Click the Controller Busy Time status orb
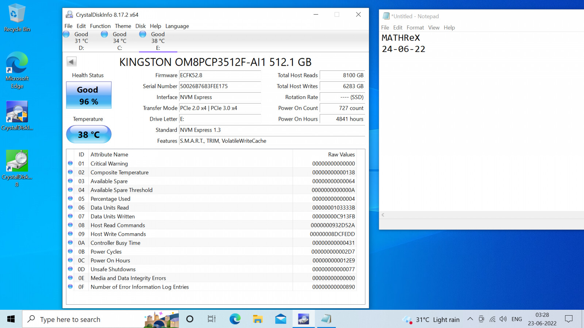This screenshot has width=584, height=328. [70, 242]
